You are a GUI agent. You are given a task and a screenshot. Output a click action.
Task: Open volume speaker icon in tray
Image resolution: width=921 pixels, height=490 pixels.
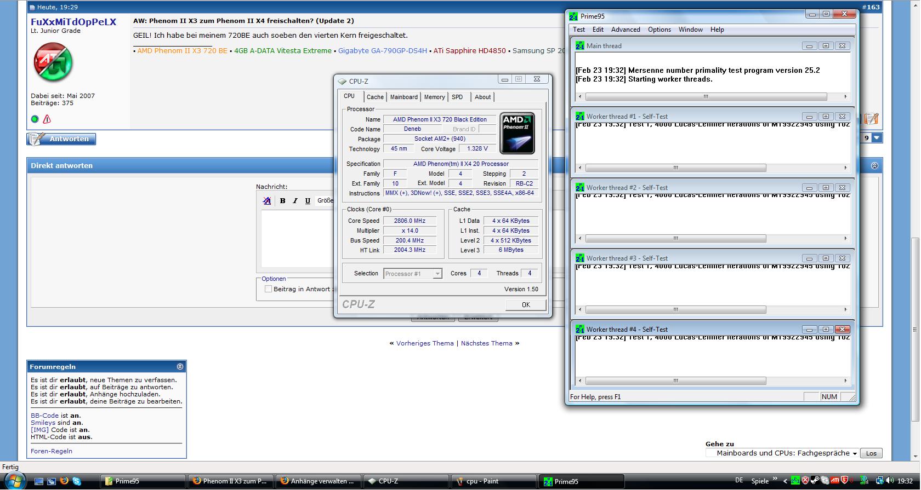click(x=890, y=480)
